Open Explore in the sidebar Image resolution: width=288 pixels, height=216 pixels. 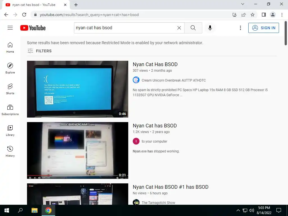10,68
